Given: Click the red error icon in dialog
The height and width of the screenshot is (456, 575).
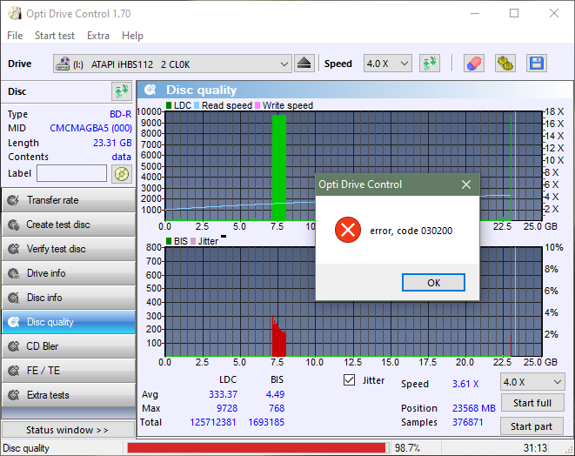Looking at the screenshot, I should click(x=348, y=230).
